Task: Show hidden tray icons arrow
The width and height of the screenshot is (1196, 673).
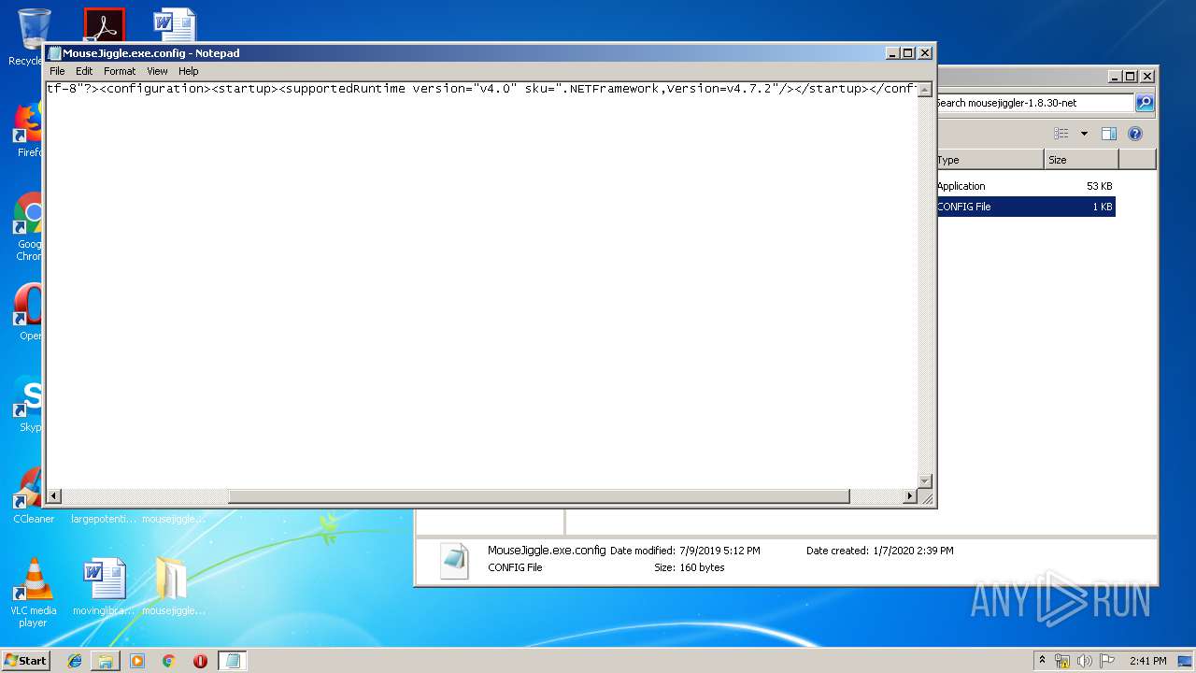Action: point(1042,660)
